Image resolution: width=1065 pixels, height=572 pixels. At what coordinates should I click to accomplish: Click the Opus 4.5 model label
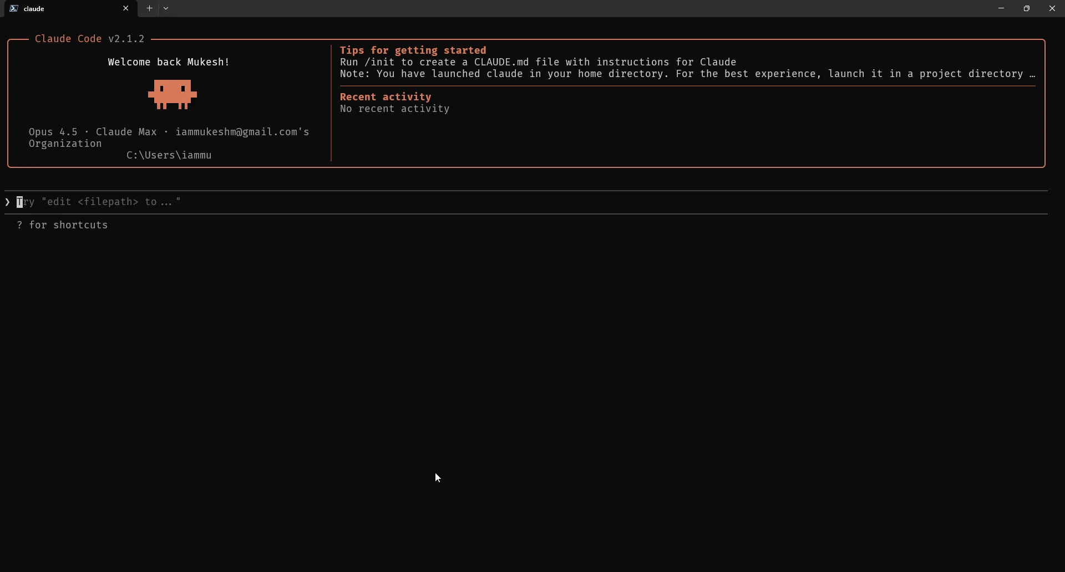(53, 132)
